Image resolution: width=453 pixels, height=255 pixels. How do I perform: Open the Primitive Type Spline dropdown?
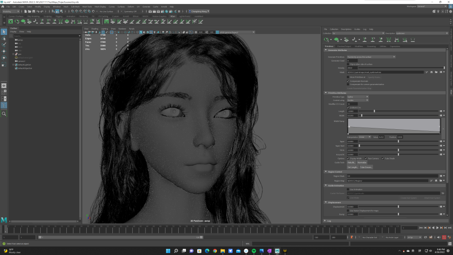[357, 97]
